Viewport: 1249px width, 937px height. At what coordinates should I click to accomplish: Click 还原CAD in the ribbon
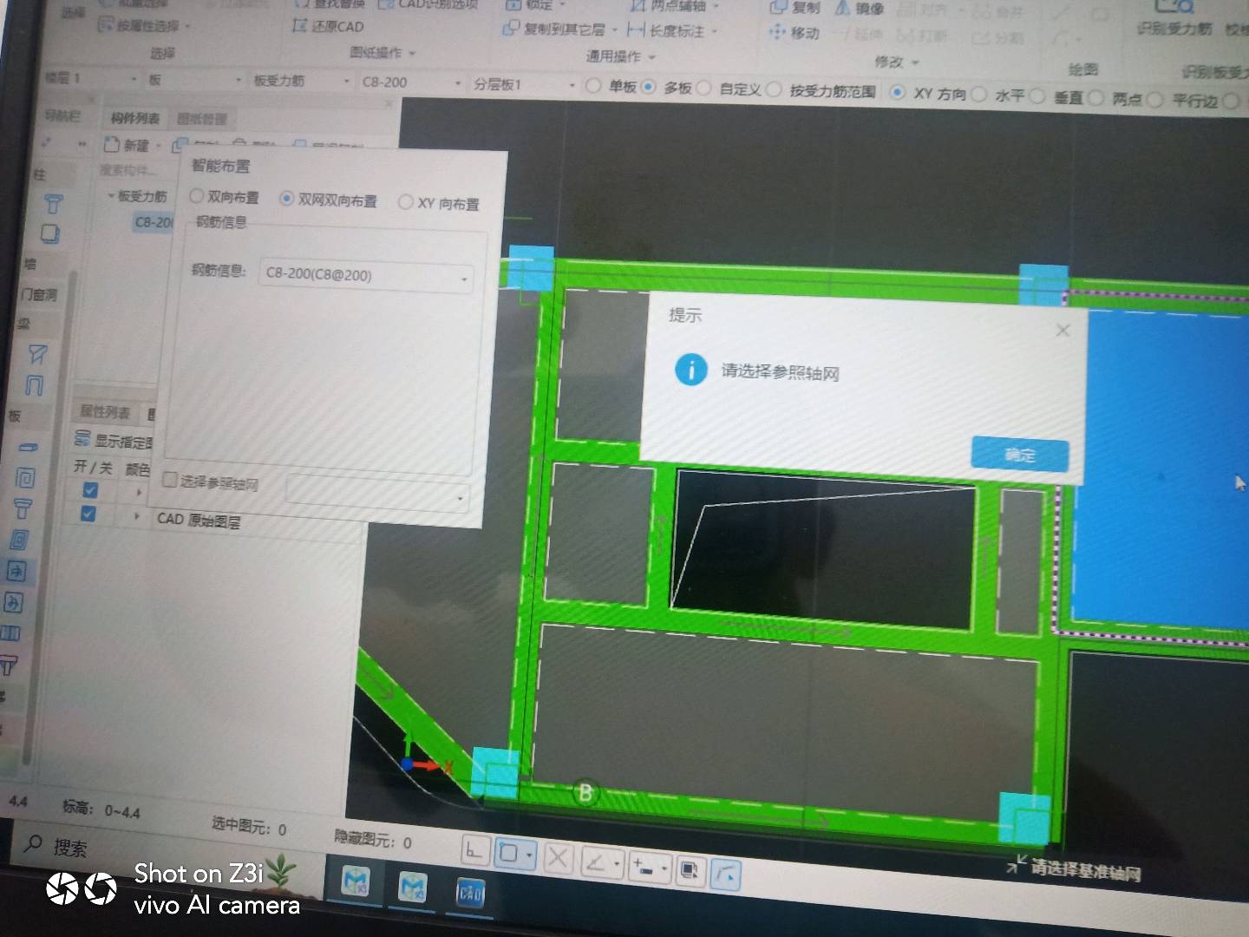(x=329, y=26)
